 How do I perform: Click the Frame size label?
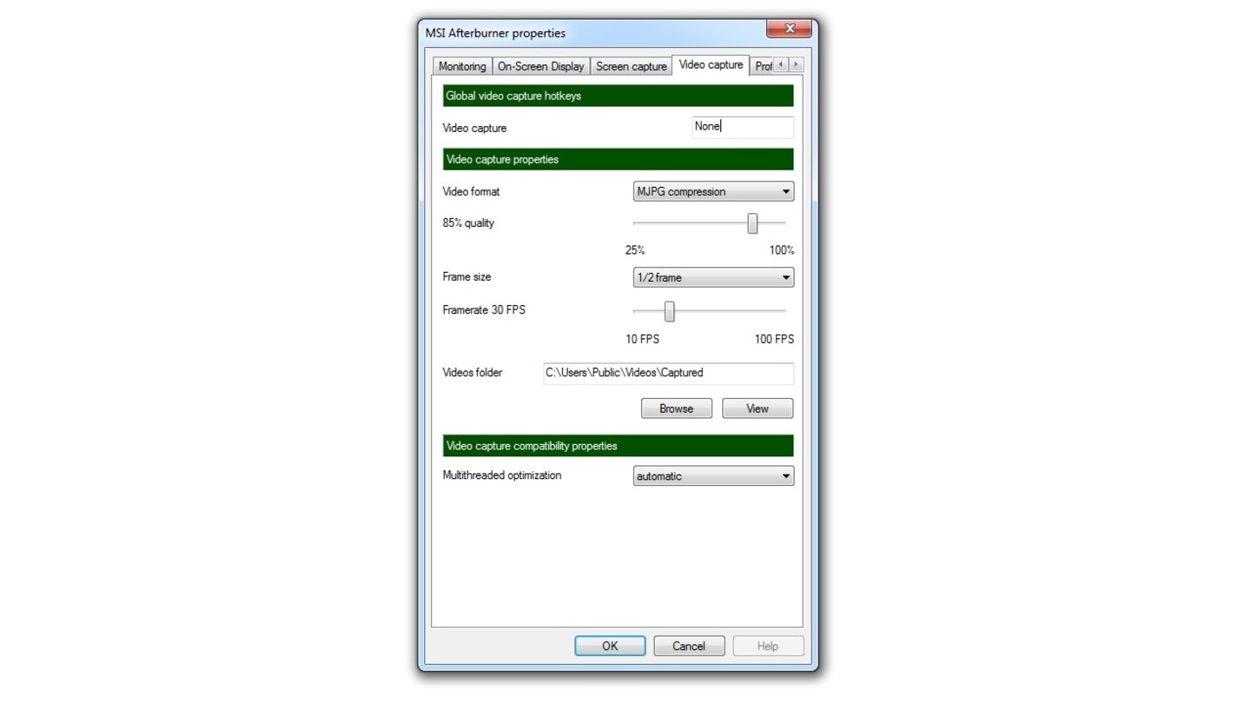pos(467,277)
